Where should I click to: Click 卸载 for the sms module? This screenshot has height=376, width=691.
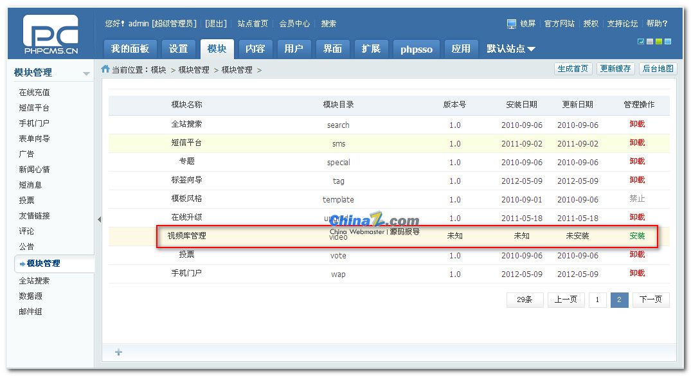(x=637, y=143)
